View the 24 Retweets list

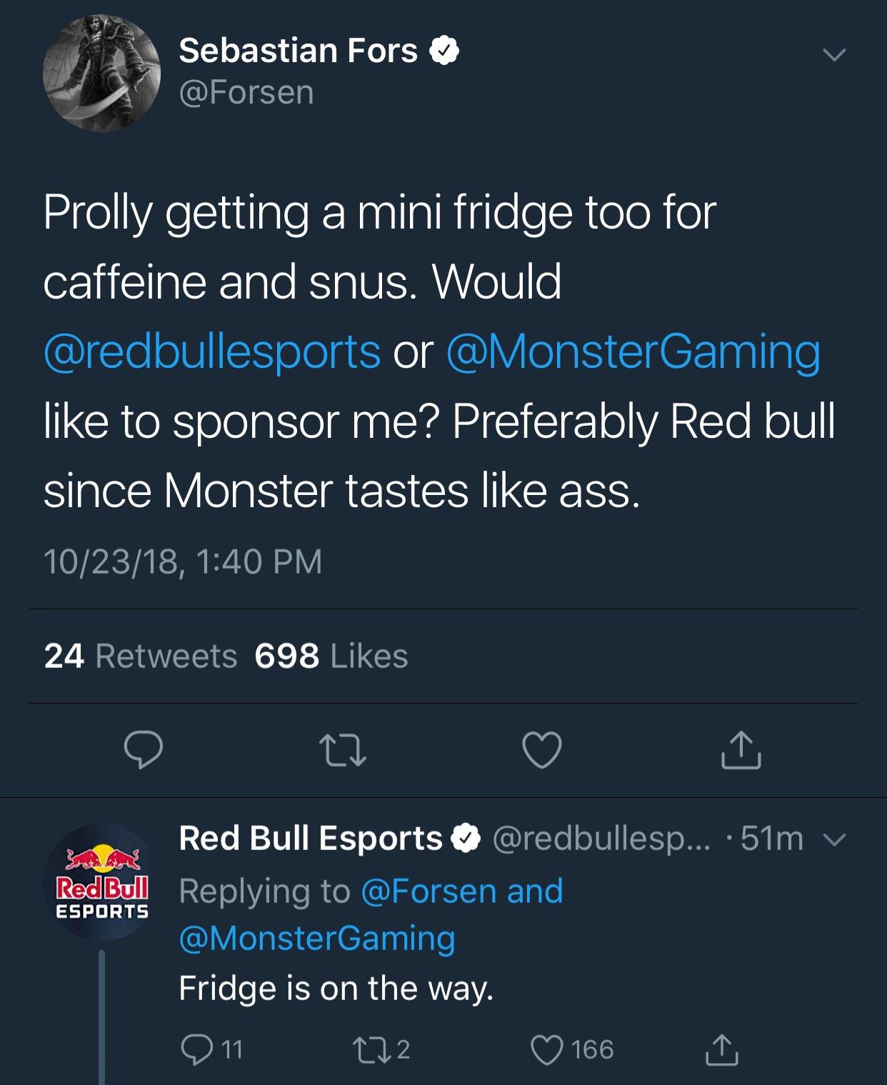(x=140, y=656)
